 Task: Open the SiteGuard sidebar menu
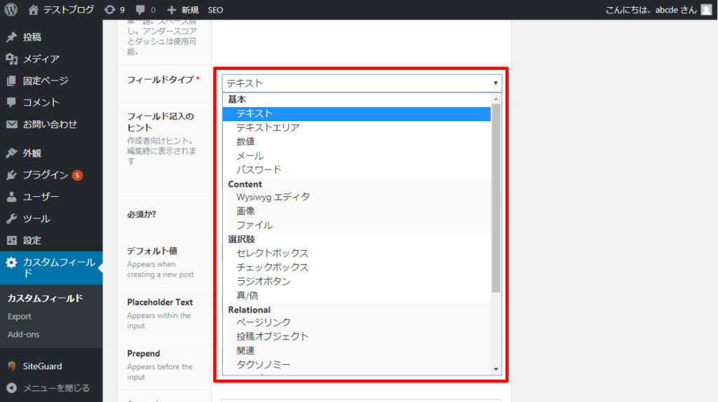[41, 366]
